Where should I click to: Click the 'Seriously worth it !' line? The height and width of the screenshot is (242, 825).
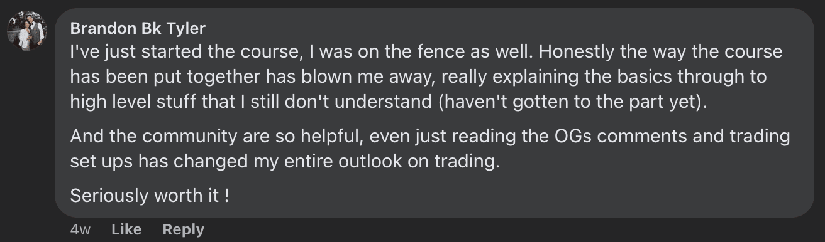point(150,196)
